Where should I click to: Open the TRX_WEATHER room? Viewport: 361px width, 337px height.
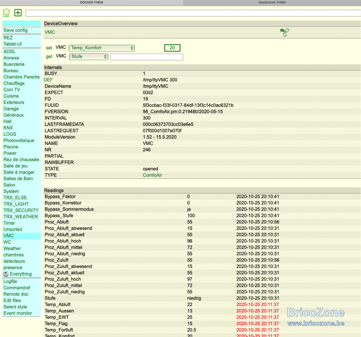pyautogui.click(x=21, y=217)
